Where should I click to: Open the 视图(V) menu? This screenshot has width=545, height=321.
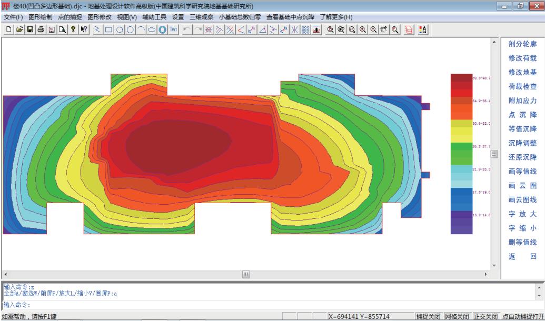click(x=126, y=17)
